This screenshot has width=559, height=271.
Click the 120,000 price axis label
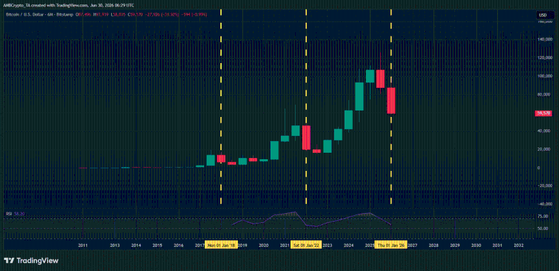coord(543,58)
